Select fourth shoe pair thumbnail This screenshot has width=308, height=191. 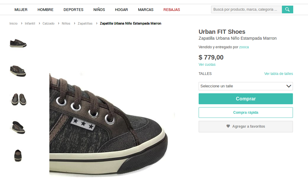pyautogui.click(x=18, y=127)
